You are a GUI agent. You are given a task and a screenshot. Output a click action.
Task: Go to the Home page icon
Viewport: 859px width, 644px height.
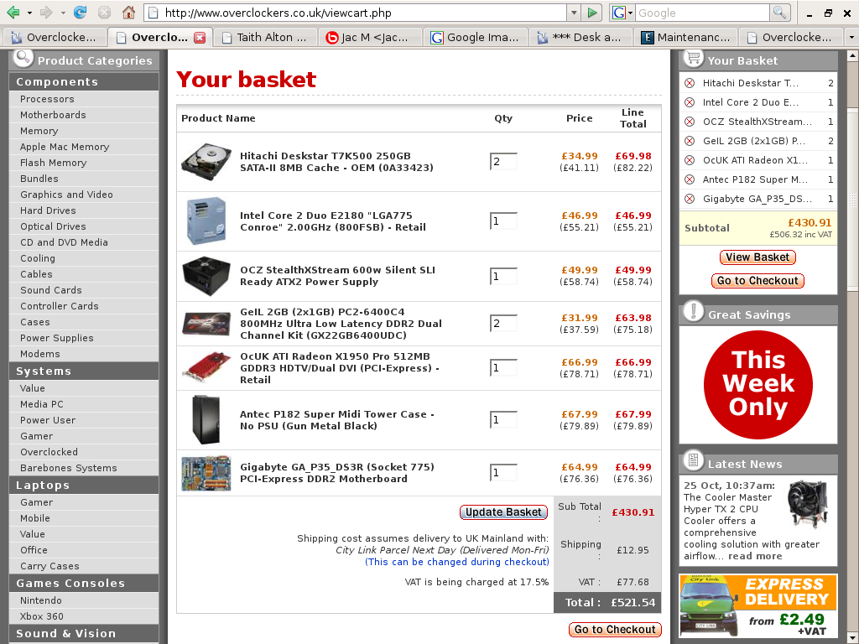(x=128, y=12)
